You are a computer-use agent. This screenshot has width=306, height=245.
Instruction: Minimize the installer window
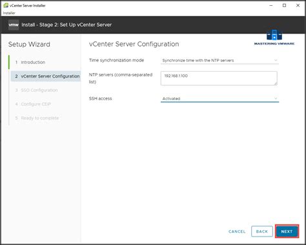[x=271, y=6]
